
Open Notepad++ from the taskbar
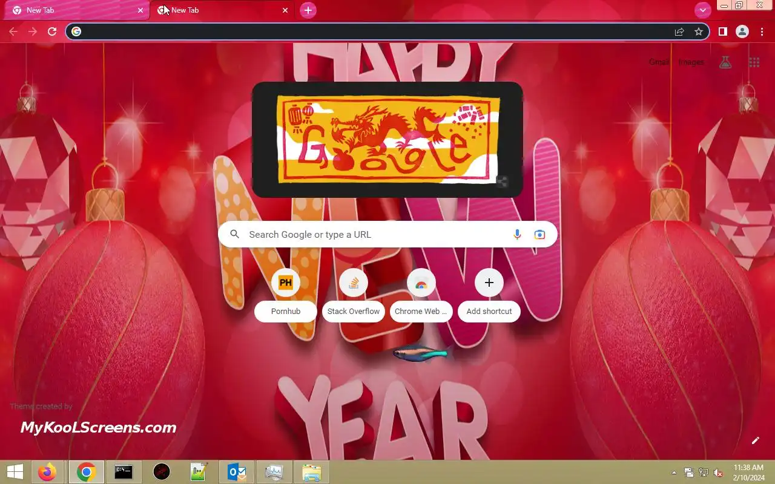199,472
